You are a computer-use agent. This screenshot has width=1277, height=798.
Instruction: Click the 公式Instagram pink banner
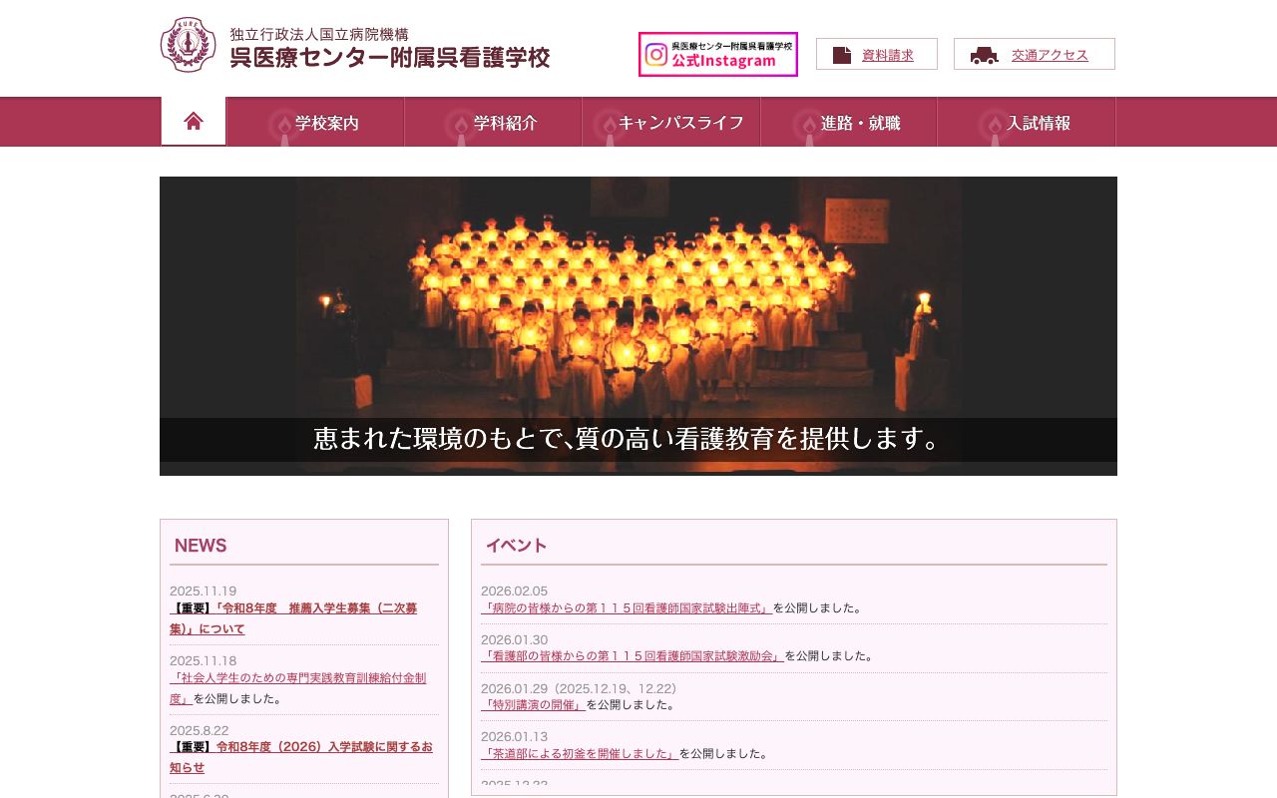tap(717, 54)
